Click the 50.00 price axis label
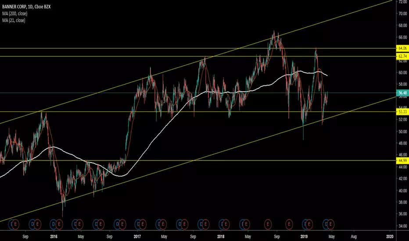The image size is (409, 241). tap(403, 131)
